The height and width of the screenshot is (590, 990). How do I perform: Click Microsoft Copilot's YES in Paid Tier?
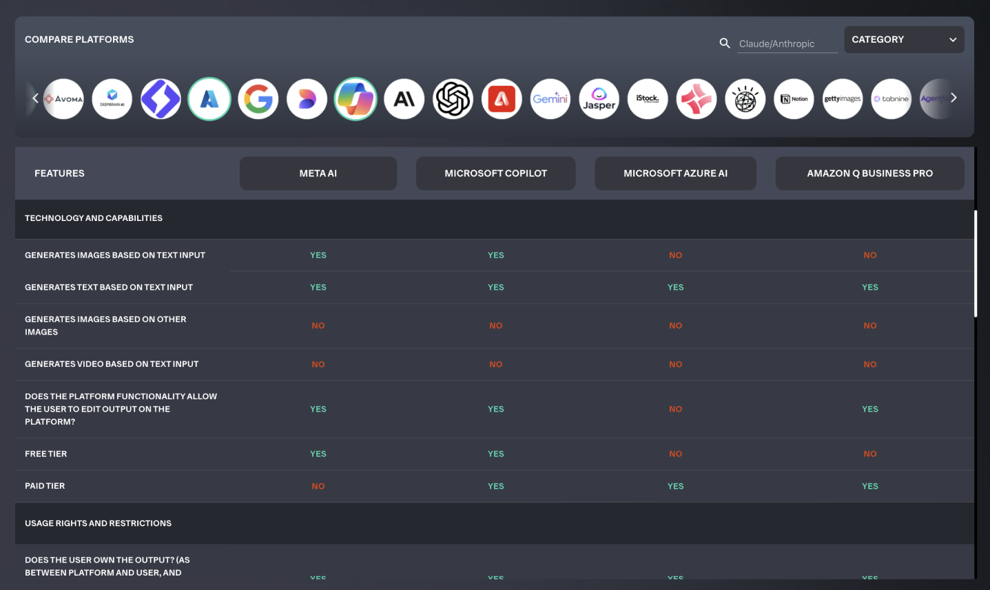[x=496, y=486]
